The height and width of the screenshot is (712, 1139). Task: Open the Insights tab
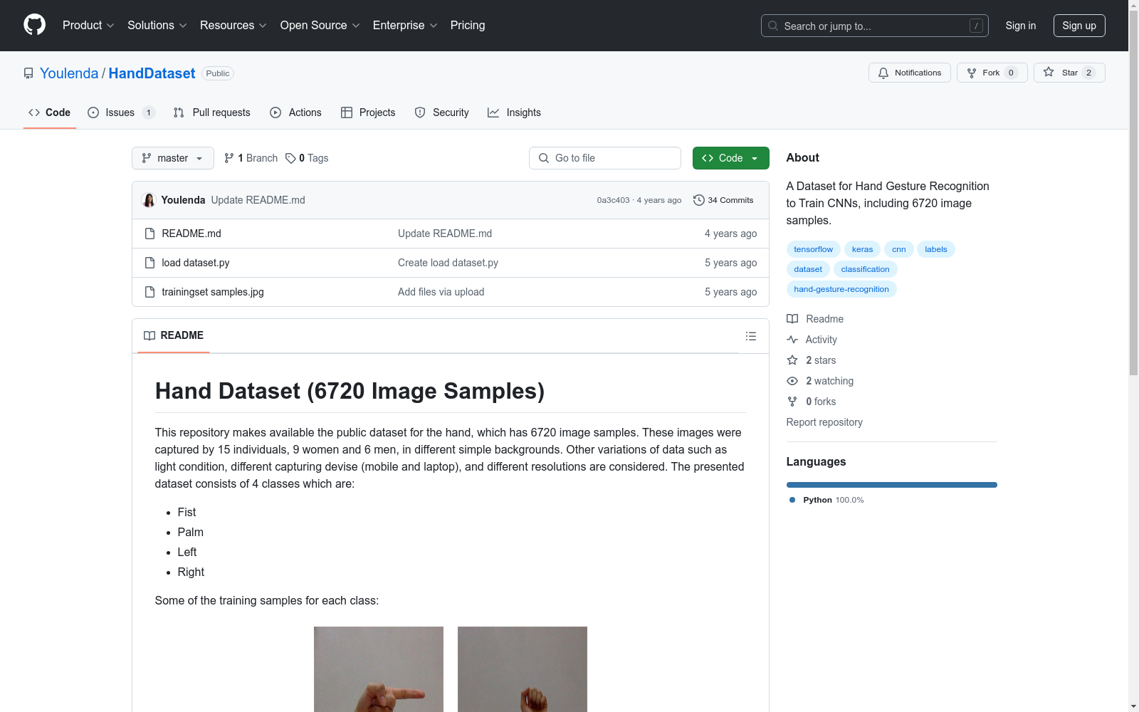(x=514, y=112)
